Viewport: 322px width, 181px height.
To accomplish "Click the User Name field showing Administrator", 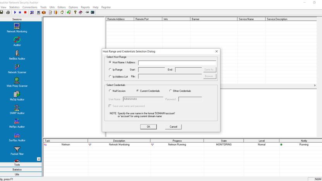I will click(x=143, y=99).
